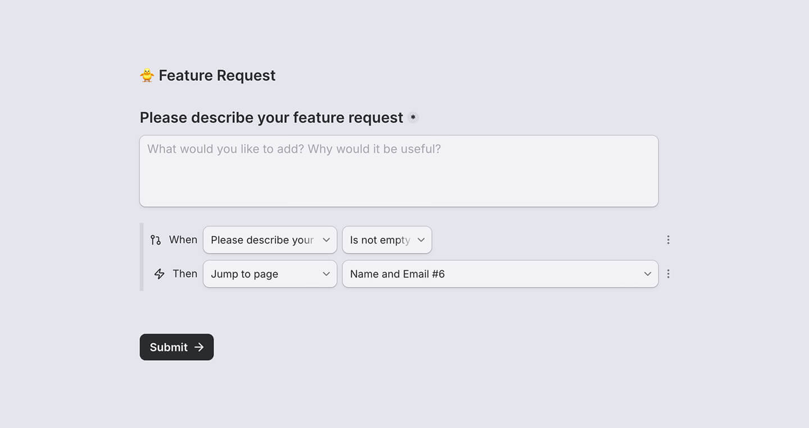Select the "Please describe your feature request" question label
This screenshot has height=428, width=809.
click(271, 117)
